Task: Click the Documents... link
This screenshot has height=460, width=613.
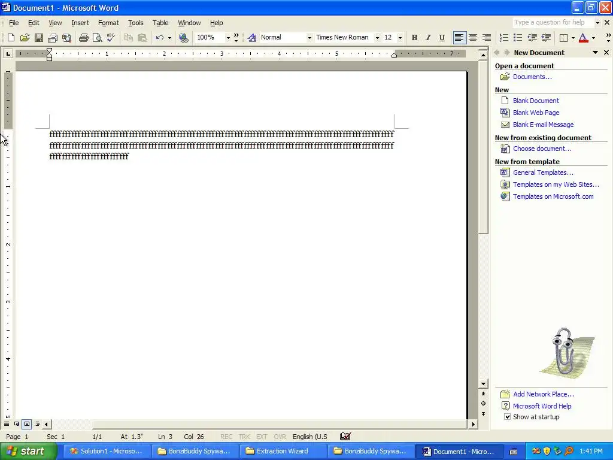Action: pyautogui.click(x=532, y=77)
